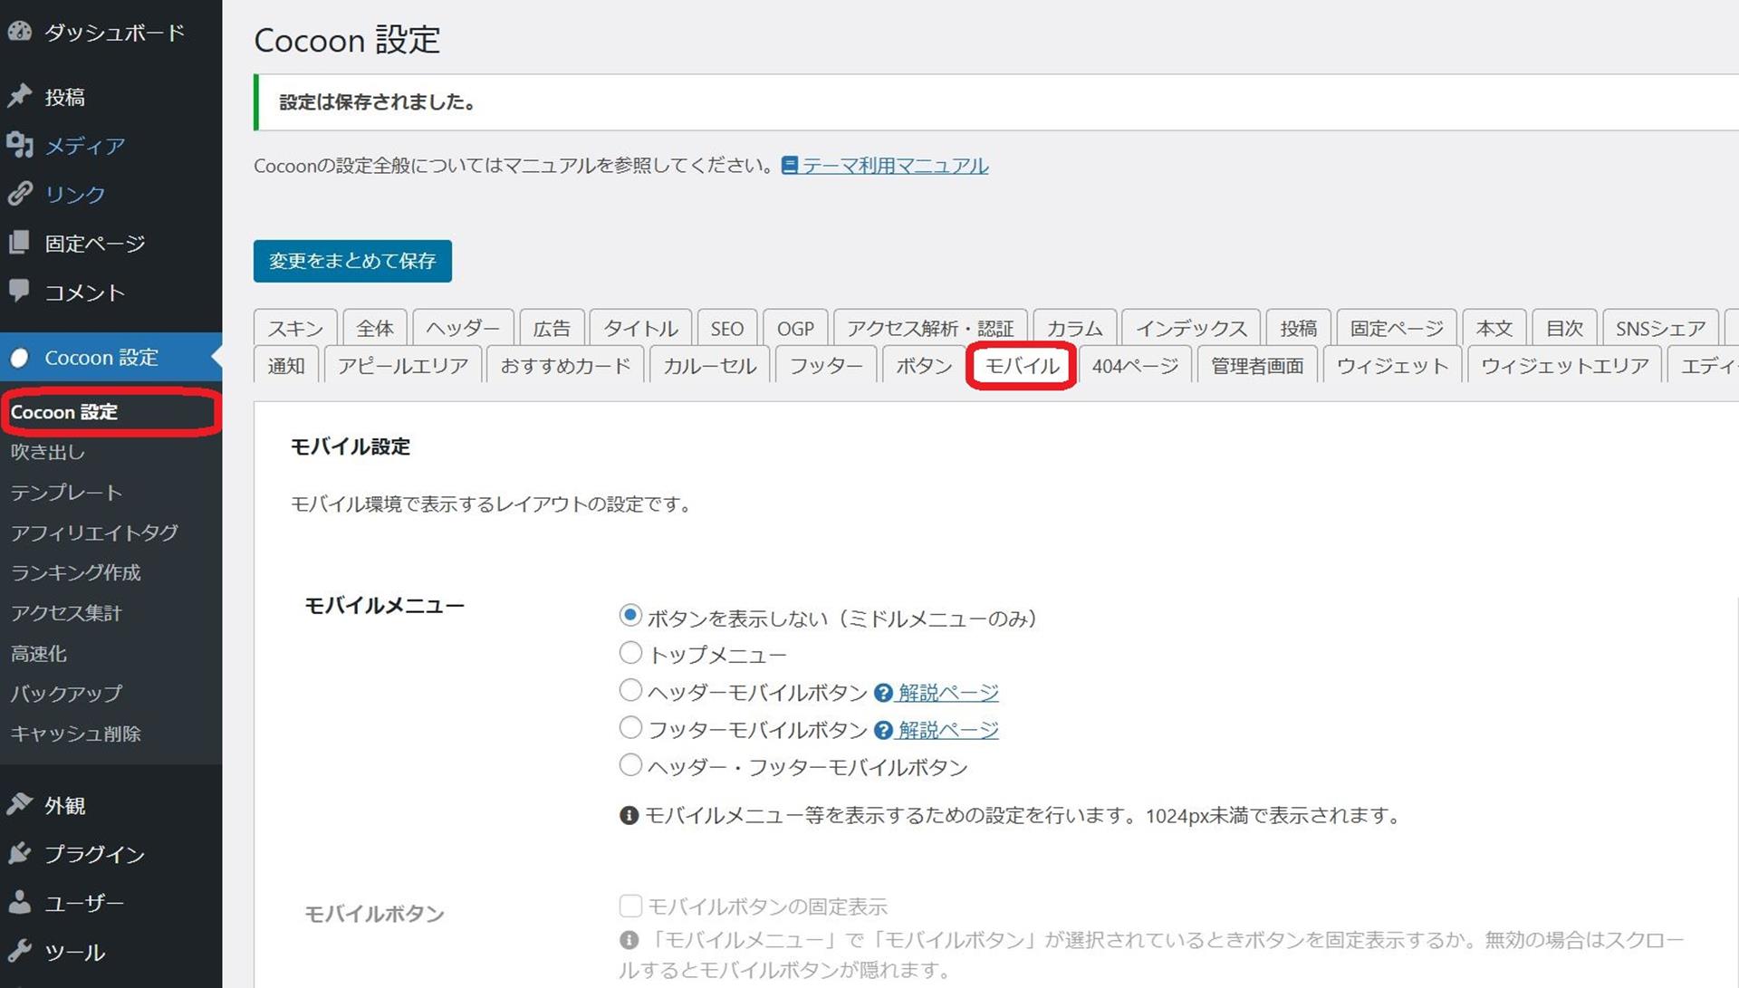This screenshot has height=988, width=1739.
Task: Open the おすすめカード tab
Action: (x=565, y=365)
